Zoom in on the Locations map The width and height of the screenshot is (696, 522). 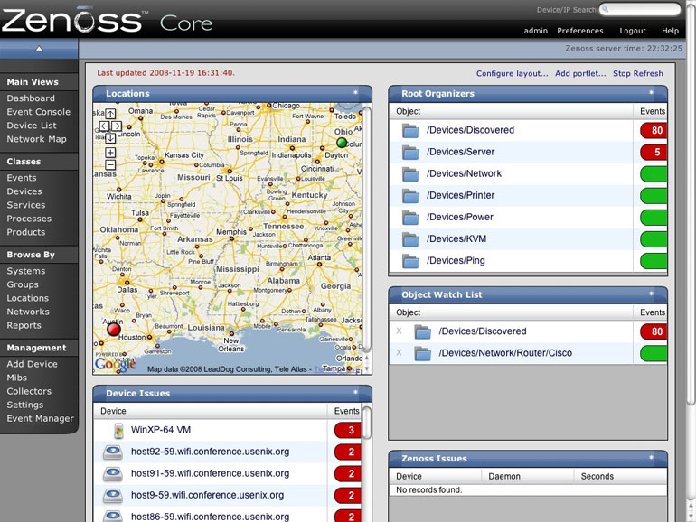[x=110, y=153]
